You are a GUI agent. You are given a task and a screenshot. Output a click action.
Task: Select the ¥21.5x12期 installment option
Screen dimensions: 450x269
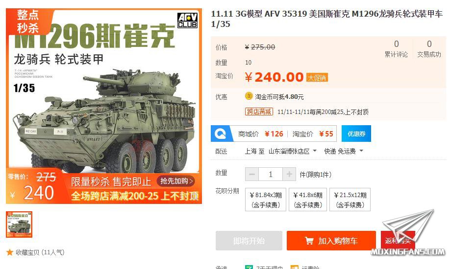[x=350, y=200]
